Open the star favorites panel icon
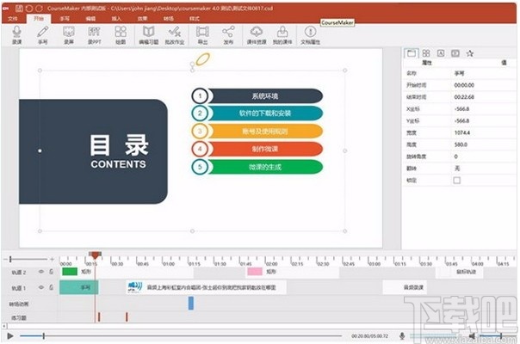 tap(469, 53)
